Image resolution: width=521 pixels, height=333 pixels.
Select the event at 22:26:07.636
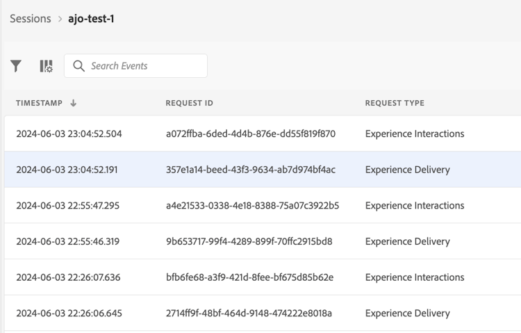263,277
